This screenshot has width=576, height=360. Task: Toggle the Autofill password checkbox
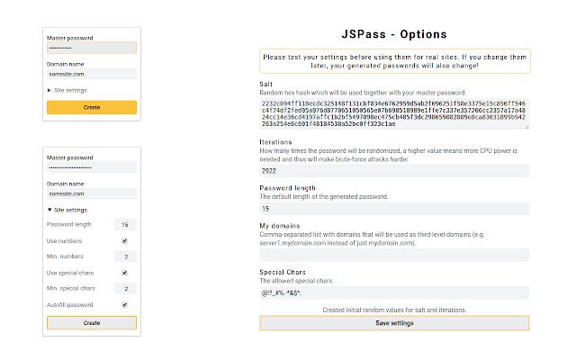pyautogui.click(x=124, y=305)
